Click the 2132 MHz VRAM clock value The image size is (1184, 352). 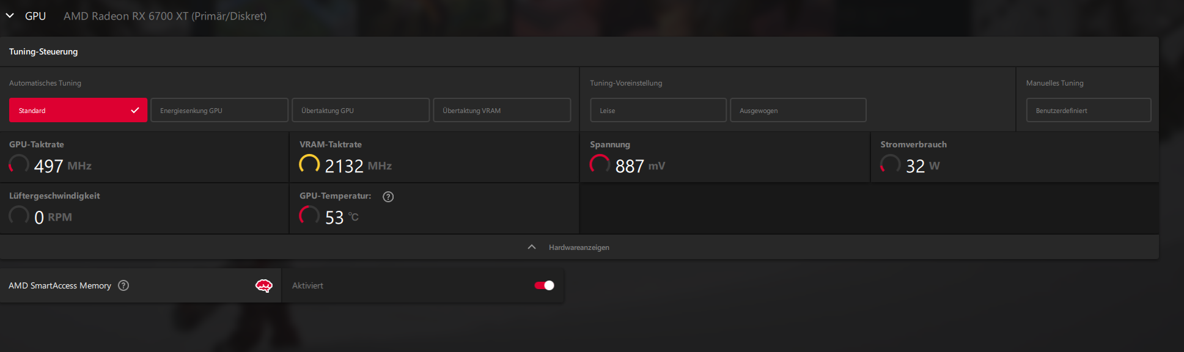click(358, 166)
